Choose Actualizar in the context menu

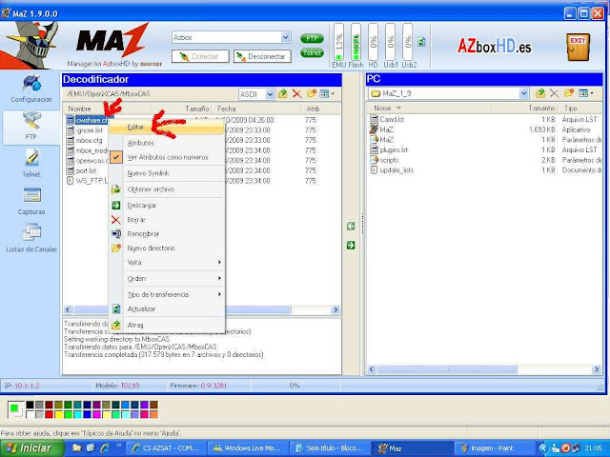167,308
